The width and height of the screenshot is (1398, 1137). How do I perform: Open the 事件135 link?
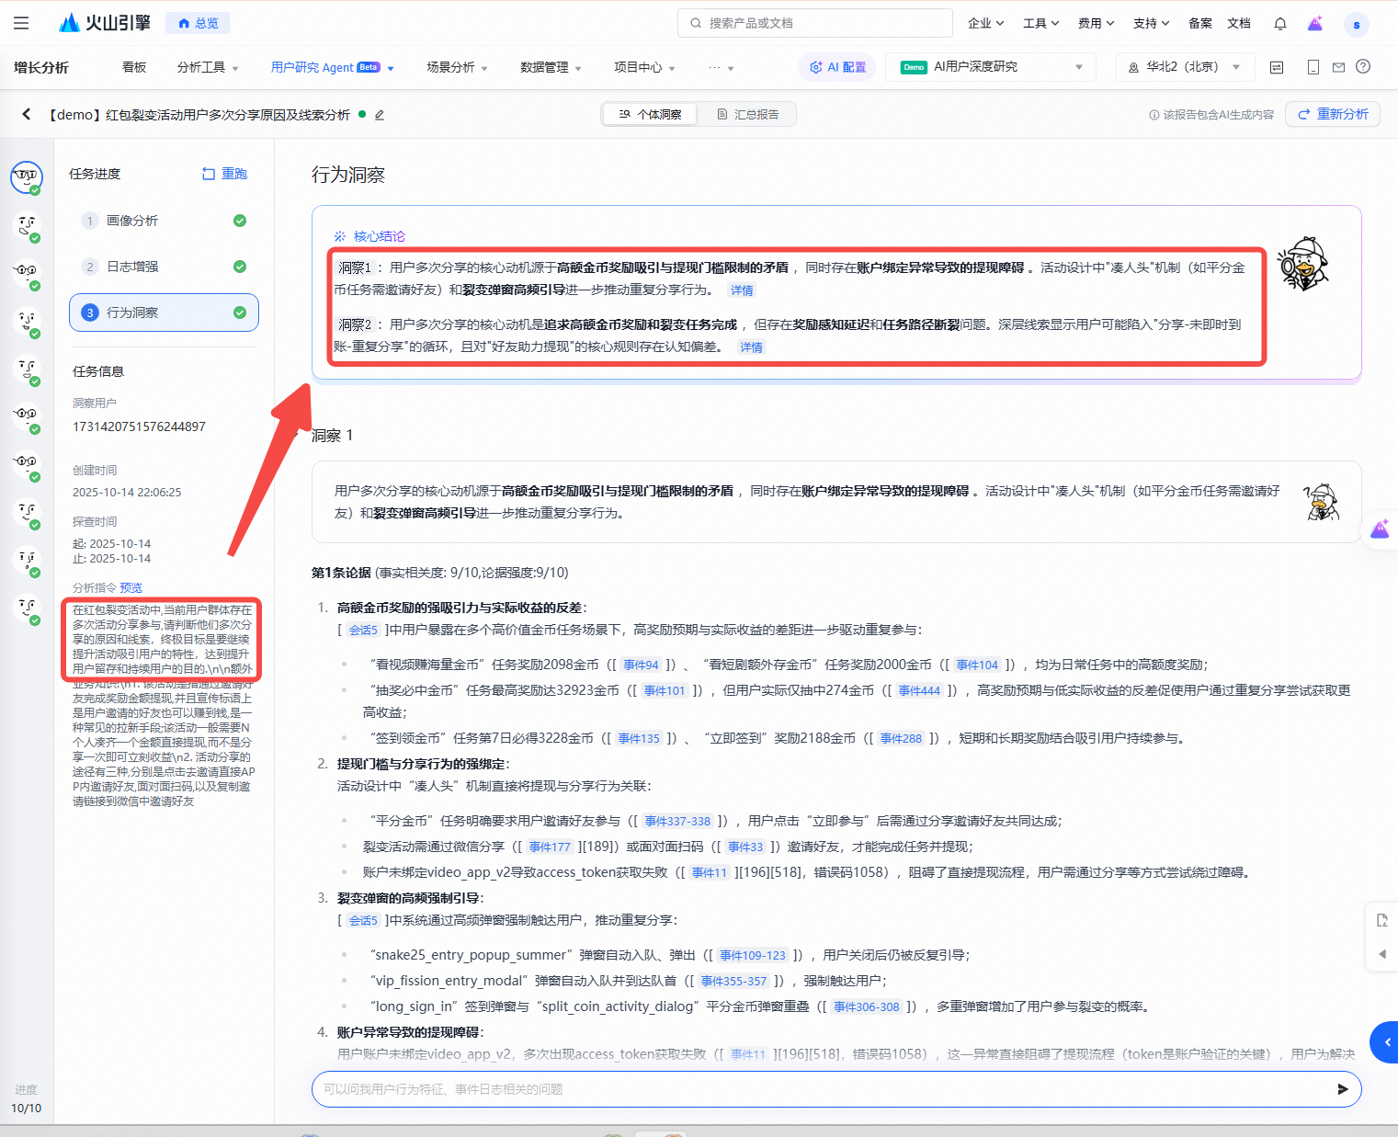coord(639,738)
